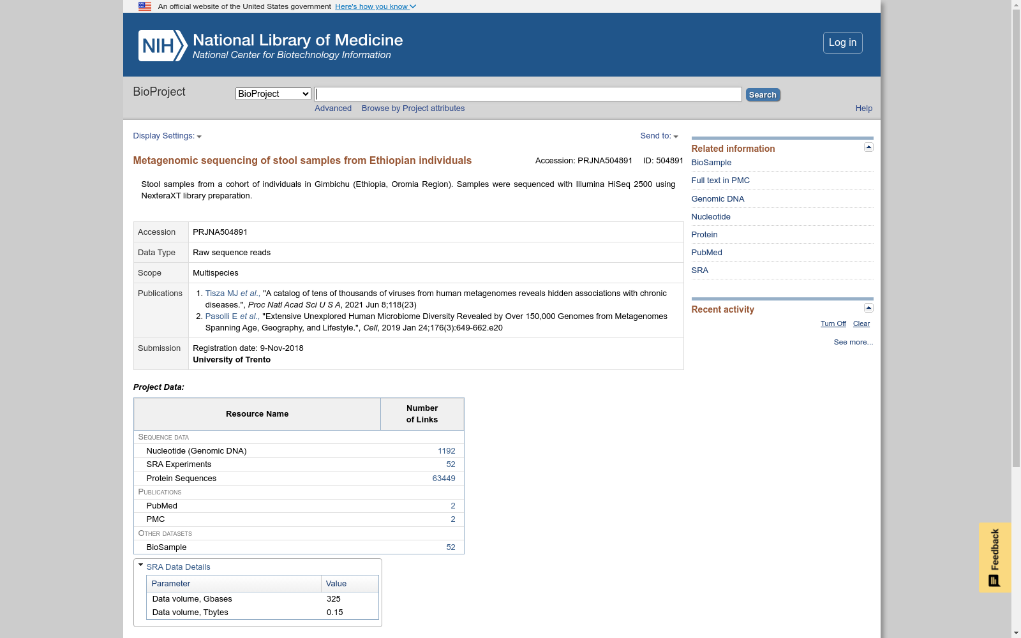1021x638 pixels.
Task: Collapse SRA Data Details triangle
Action: (x=140, y=565)
